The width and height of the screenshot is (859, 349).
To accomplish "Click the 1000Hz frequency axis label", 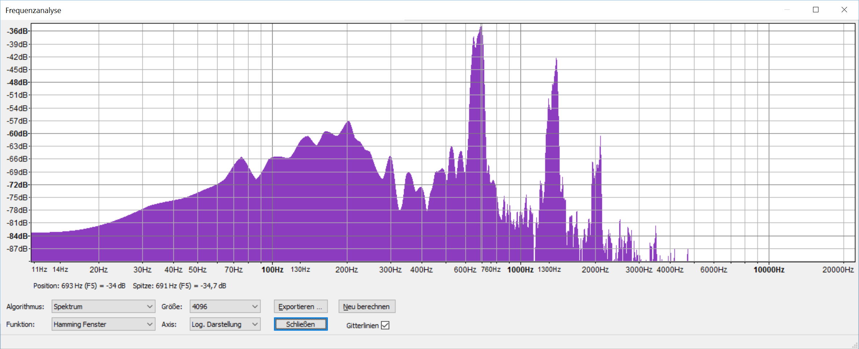I will [520, 269].
